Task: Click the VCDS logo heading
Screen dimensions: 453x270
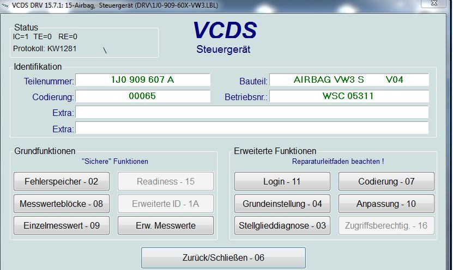Action: tap(225, 30)
